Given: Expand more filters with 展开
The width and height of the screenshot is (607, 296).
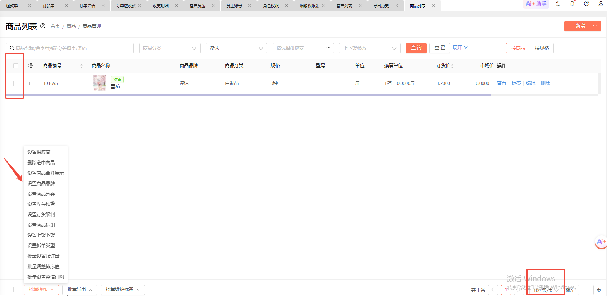Looking at the screenshot, I should 460,47.
